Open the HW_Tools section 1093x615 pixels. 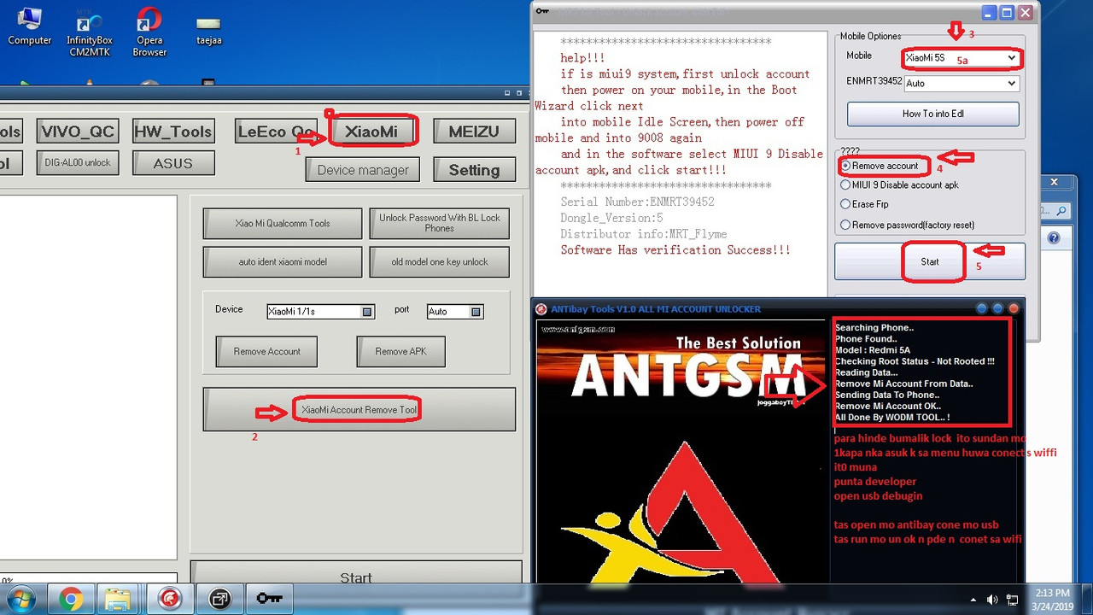click(172, 132)
